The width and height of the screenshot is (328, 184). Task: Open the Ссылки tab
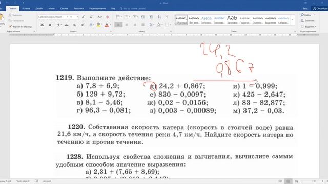(64, 9)
